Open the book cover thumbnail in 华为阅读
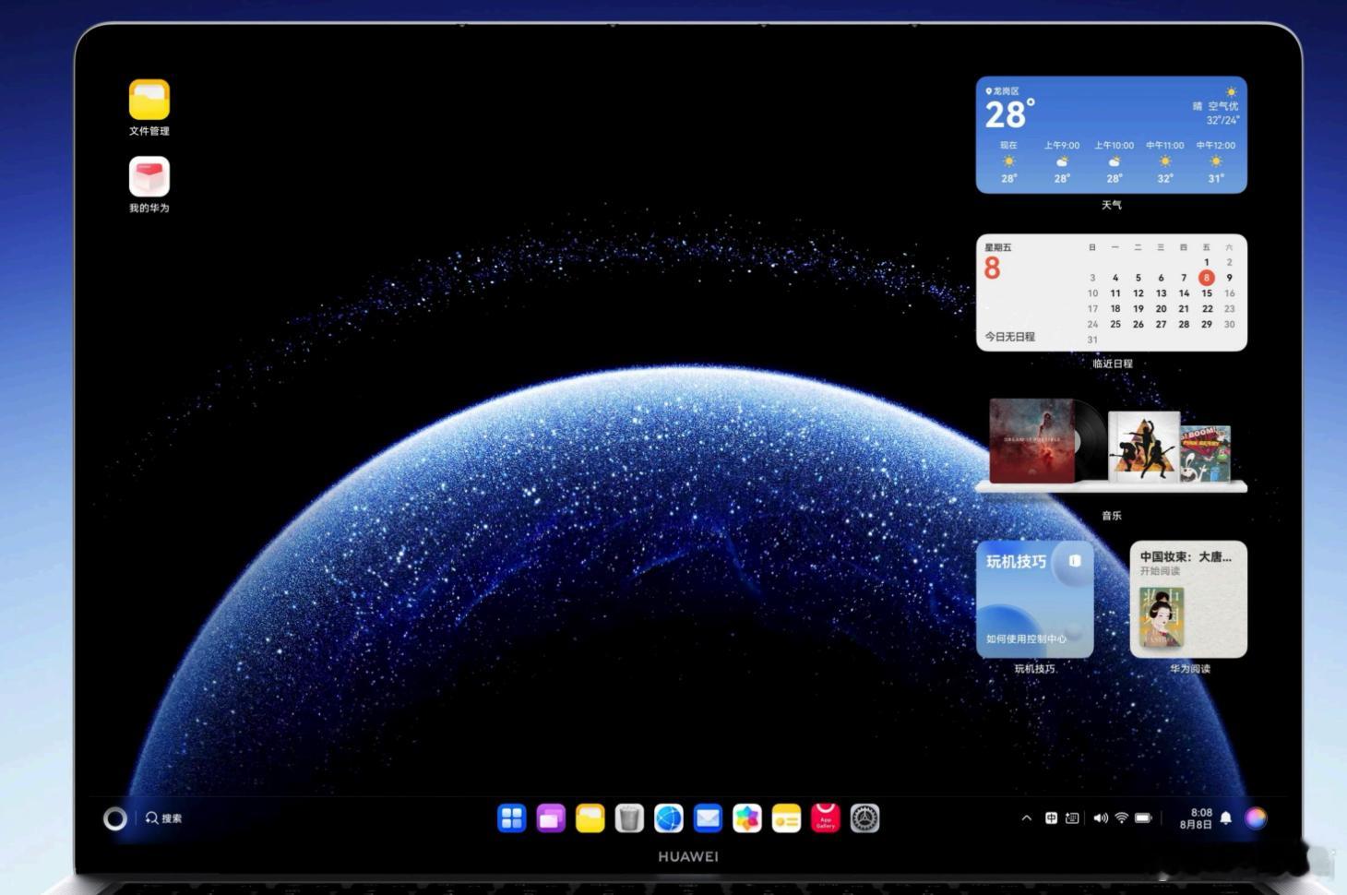The height and width of the screenshot is (895, 1347). pos(1162,617)
